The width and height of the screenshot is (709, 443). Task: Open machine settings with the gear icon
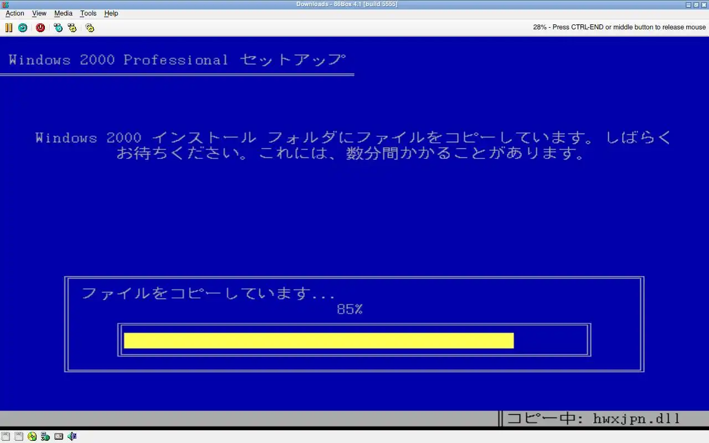[x=90, y=27]
